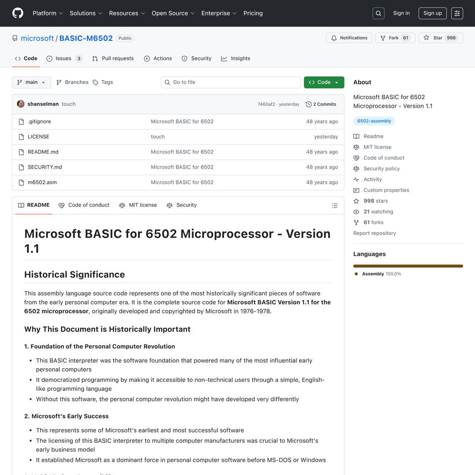The image size is (475, 475).
Task: Click the note icon beside Custom properties
Action: coord(356,190)
